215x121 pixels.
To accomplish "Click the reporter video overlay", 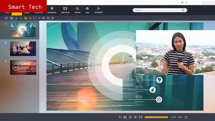I will click(175, 52).
